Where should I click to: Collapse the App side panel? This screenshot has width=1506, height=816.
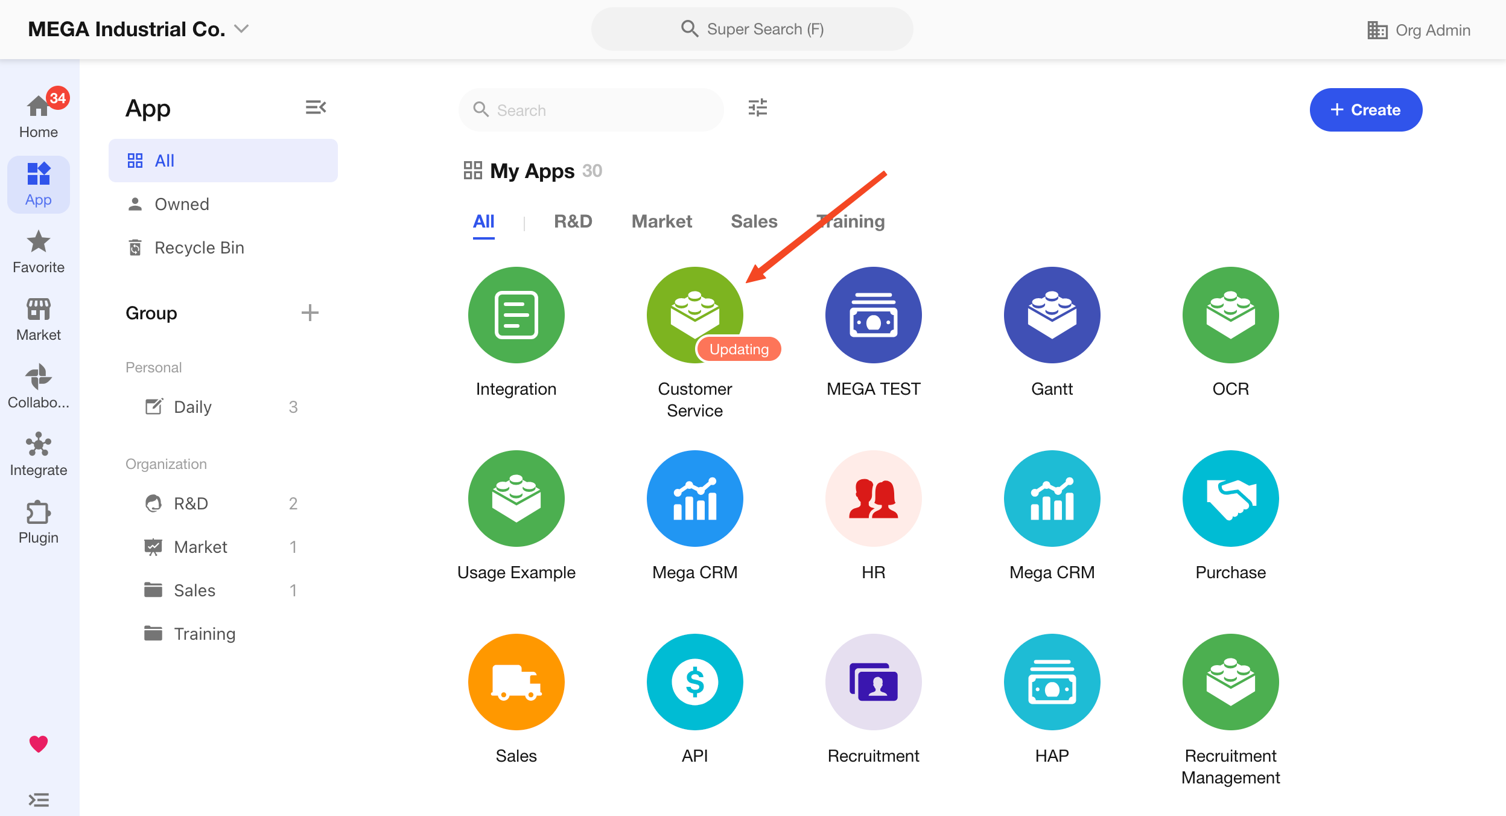click(316, 107)
